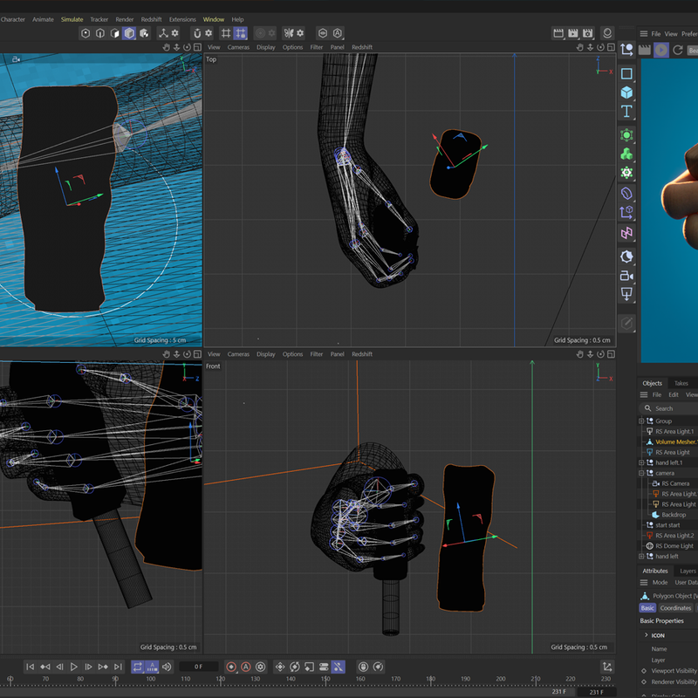Expand the Group object in tree
The image size is (698, 698).
point(641,421)
